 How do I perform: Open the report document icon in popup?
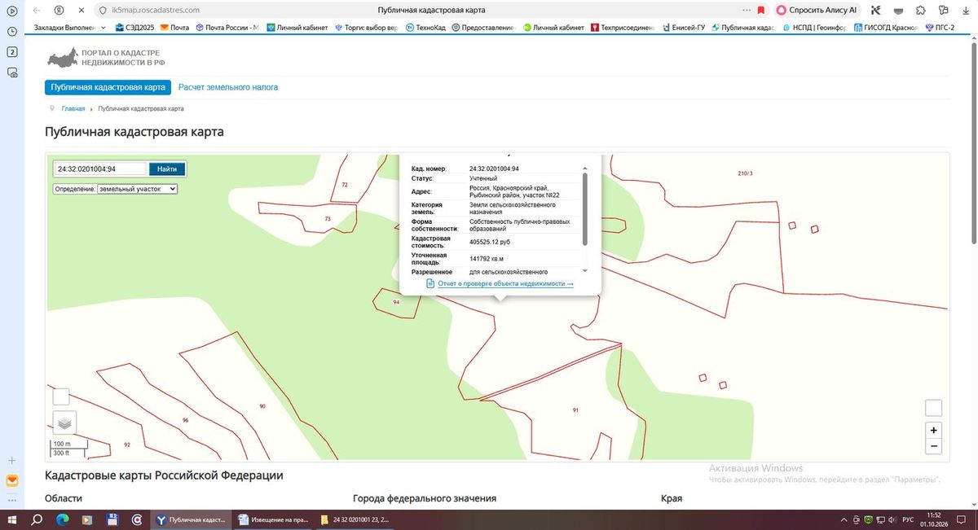coord(430,283)
